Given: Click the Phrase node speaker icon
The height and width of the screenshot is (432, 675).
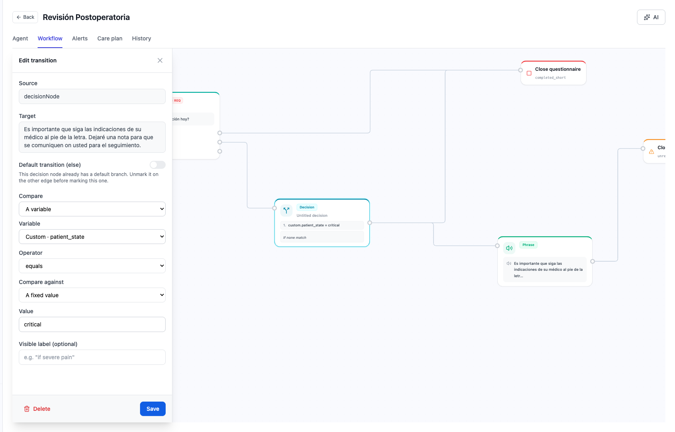Looking at the screenshot, I should click(509, 248).
